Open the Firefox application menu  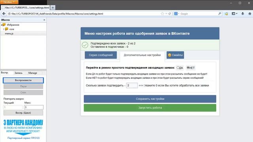pyautogui.click(x=9, y=2)
